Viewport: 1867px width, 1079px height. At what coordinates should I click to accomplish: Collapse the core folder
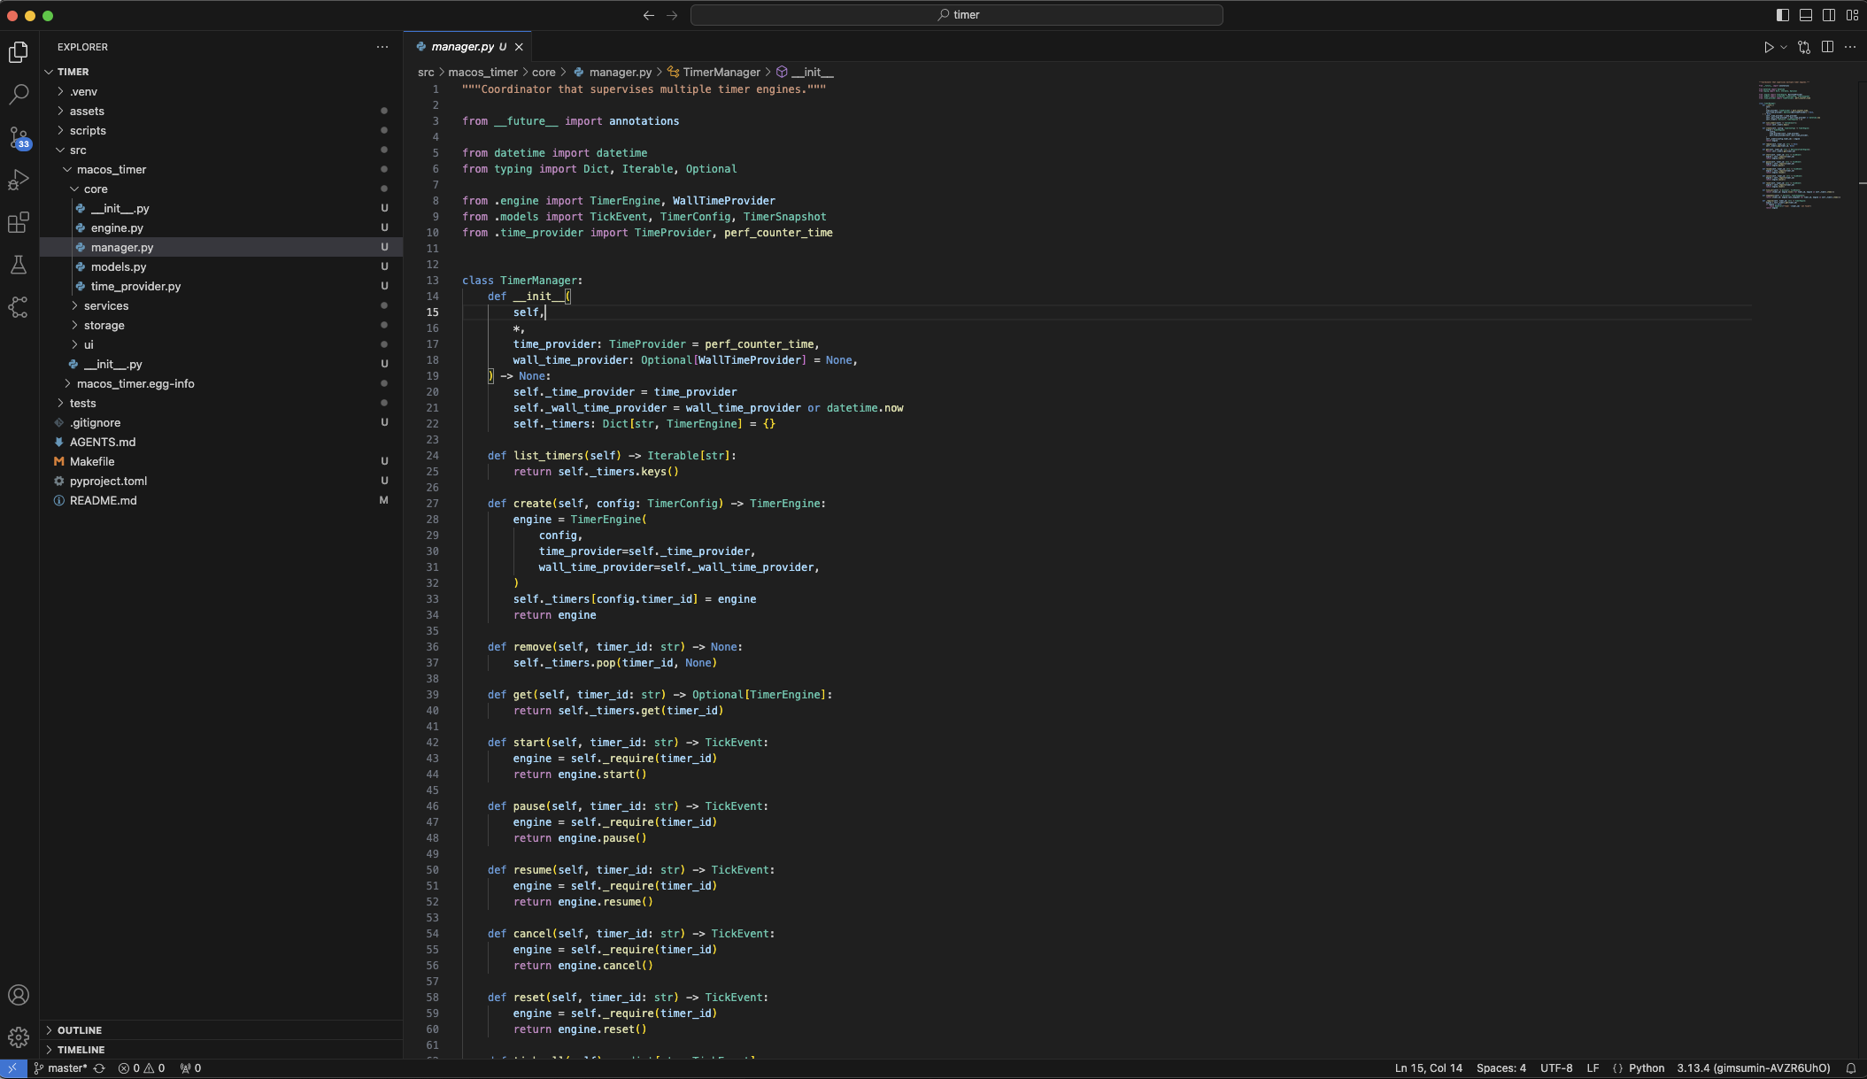96,189
